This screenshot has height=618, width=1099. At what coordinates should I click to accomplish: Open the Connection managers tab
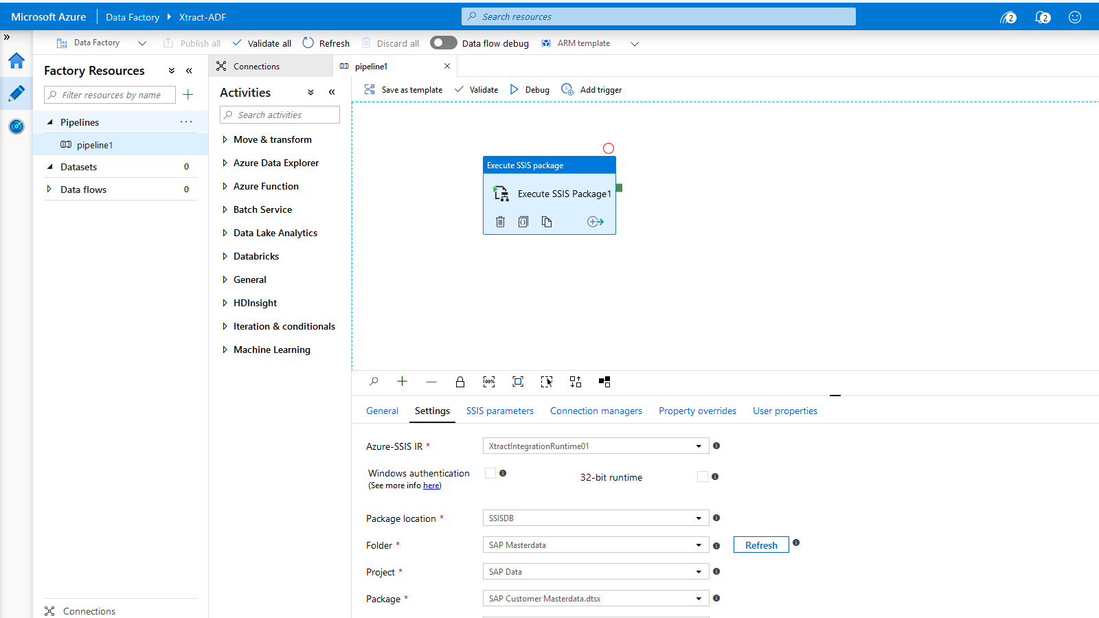[x=596, y=411]
